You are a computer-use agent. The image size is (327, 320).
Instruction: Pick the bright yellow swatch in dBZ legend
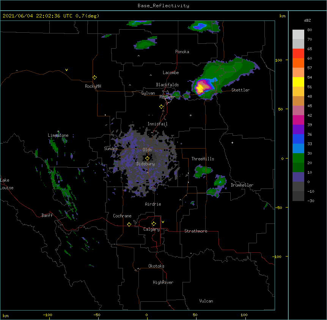click(298, 82)
